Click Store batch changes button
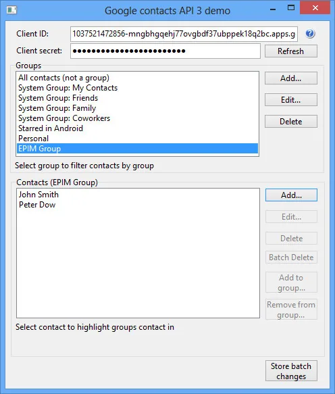The width and height of the screenshot is (335, 394). tap(291, 371)
